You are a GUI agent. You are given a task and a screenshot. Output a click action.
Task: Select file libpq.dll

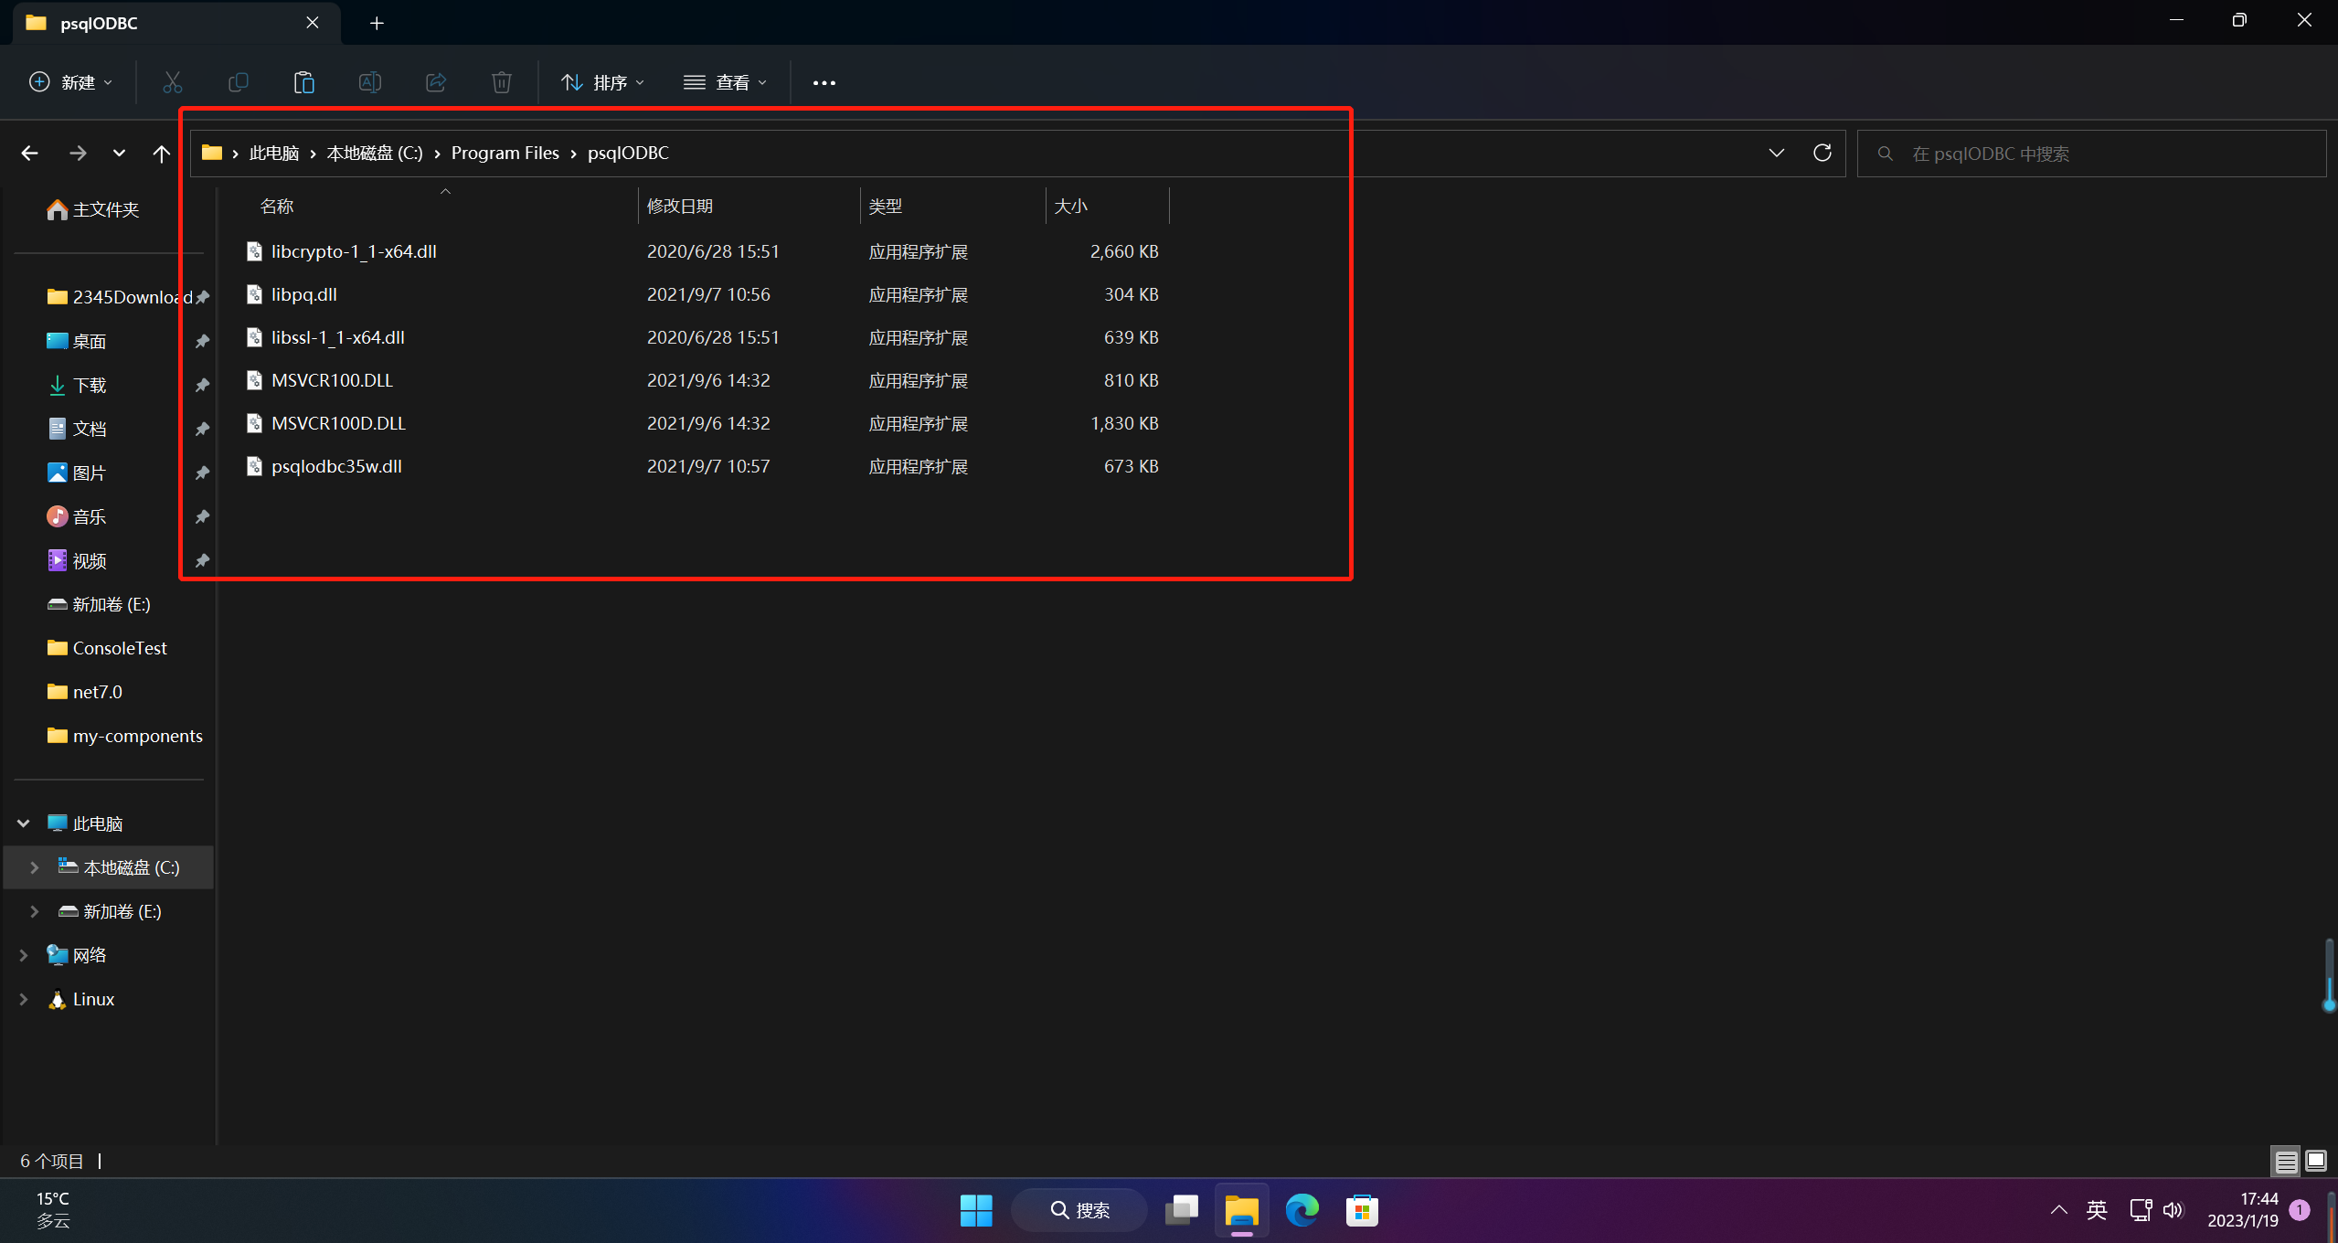click(303, 294)
